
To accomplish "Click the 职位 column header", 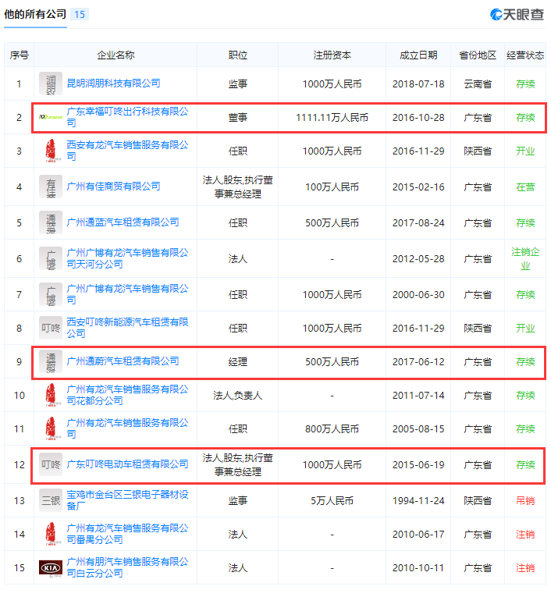I will [x=238, y=55].
